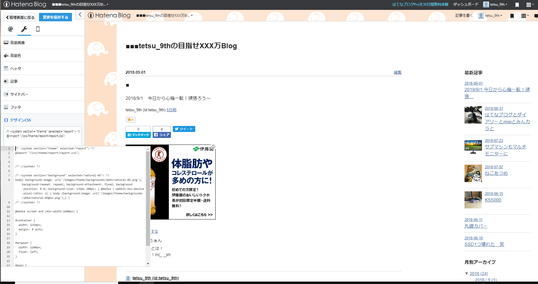Share the post via Facebook シェア

162,134
